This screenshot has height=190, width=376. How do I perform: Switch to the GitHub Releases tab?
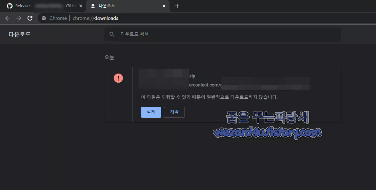pyautogui.click(x=43, y=6)
